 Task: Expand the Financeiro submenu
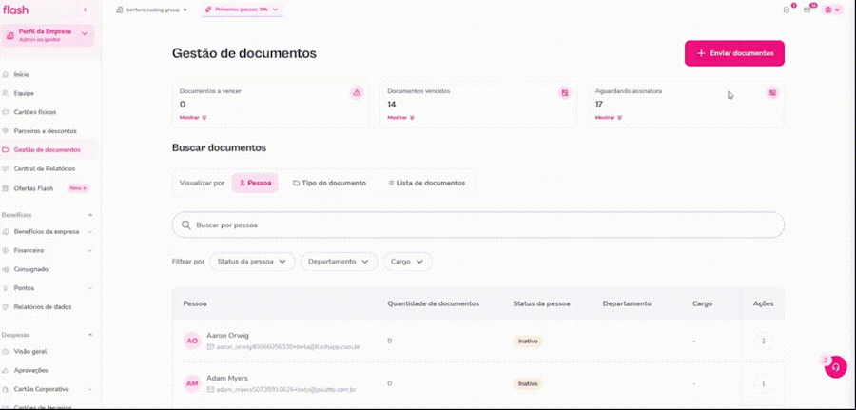90,250
